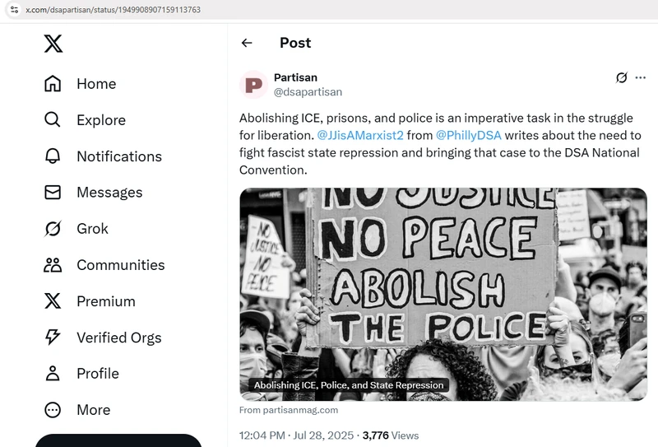Open Grok from the sidebar icon
Image resolution: width=658 pixels, height=447 pixels.
53,229
